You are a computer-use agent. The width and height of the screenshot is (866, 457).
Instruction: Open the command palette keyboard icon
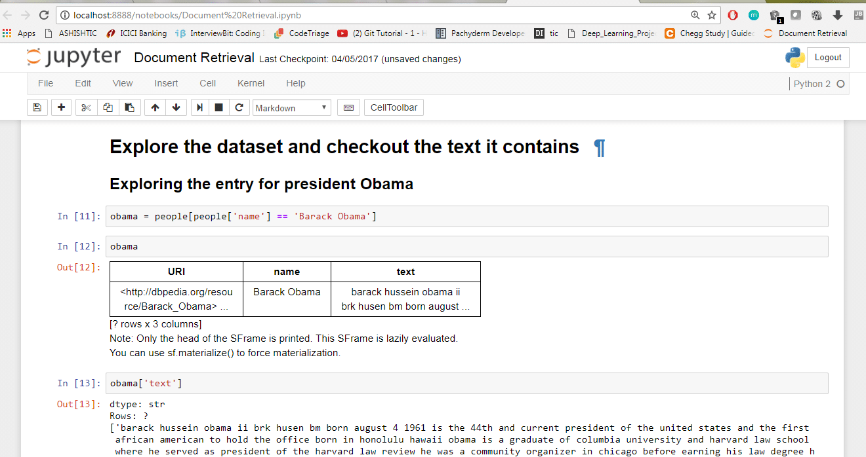[x=348, y=108]
